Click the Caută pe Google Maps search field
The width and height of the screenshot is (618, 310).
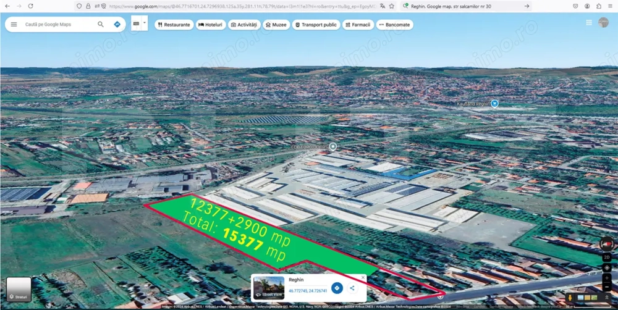pyautogui.click(x=59, y=24)
